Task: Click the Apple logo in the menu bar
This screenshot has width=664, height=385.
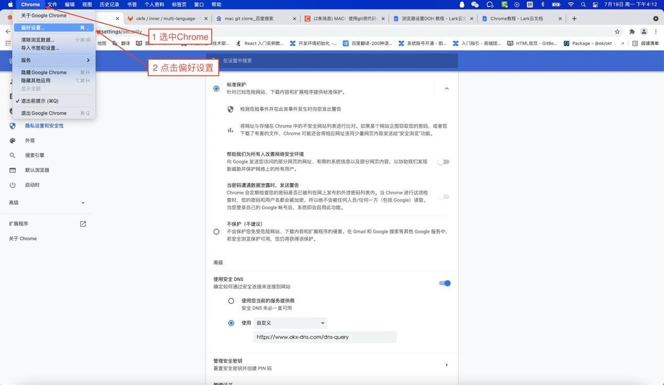Action: [10, 4]
